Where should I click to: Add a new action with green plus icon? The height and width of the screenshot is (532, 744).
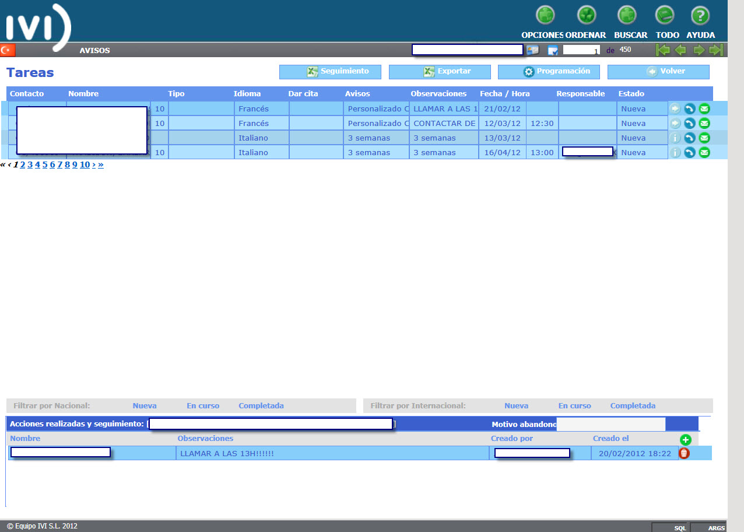(685, 440)
